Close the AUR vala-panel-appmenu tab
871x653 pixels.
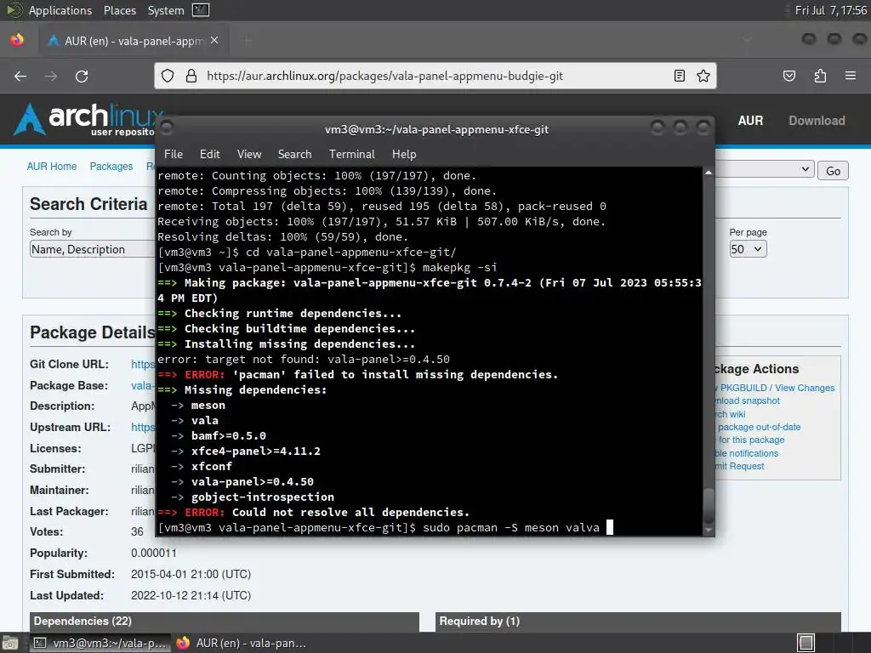214,41
